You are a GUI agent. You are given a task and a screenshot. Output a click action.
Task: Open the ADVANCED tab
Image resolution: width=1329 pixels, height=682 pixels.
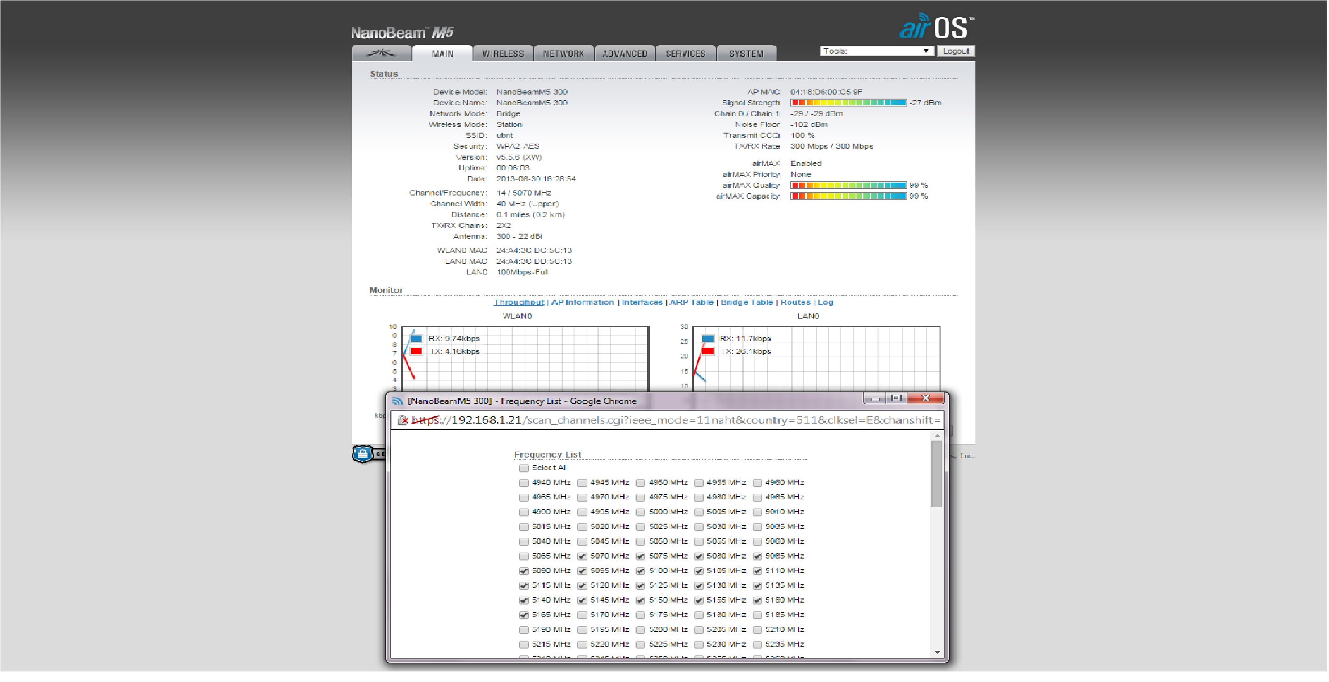click(625, 53)
